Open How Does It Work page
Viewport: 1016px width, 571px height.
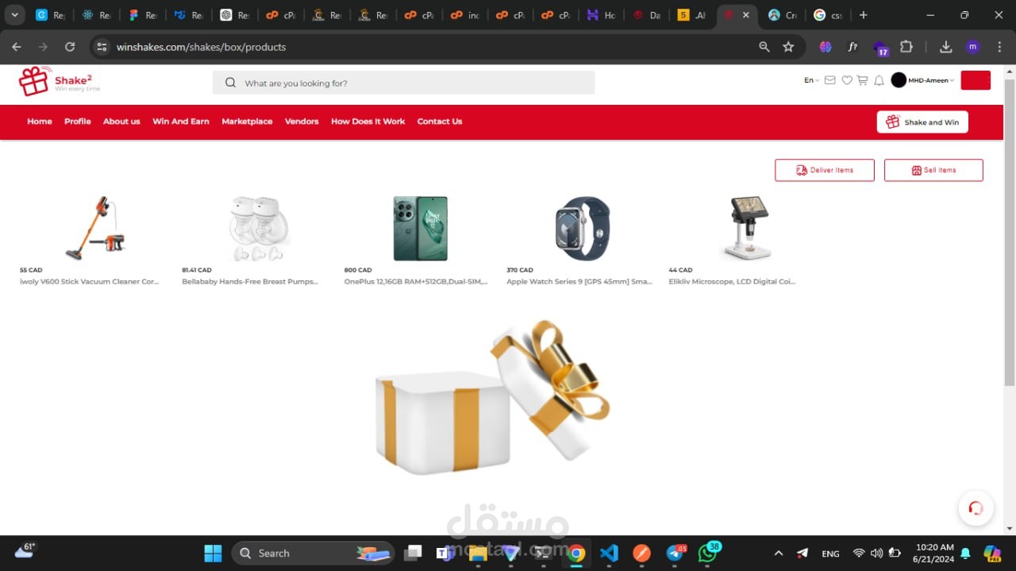tap(368, 122)
